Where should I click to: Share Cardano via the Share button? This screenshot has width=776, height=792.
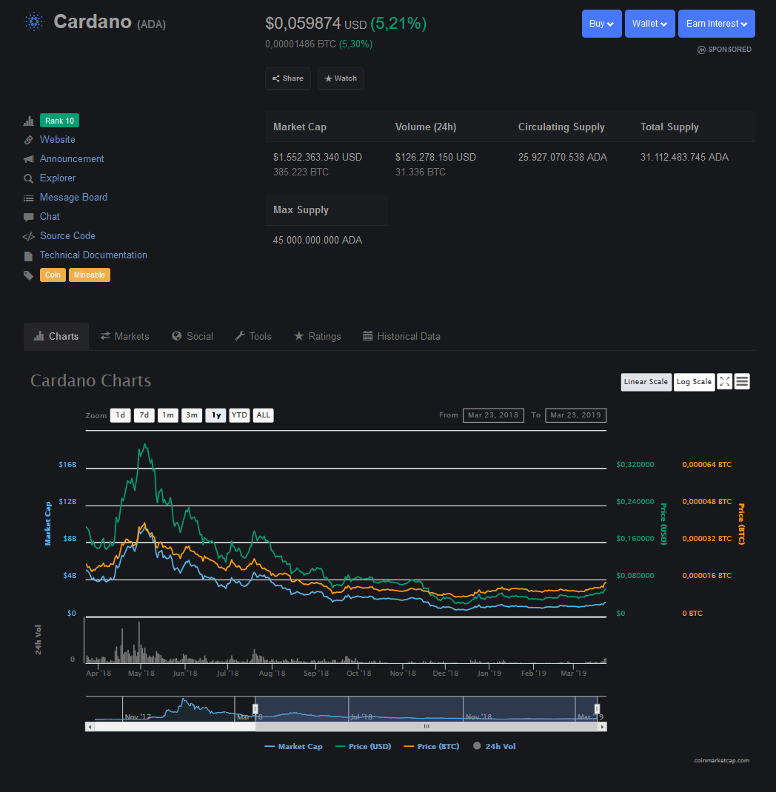(288, 78)
